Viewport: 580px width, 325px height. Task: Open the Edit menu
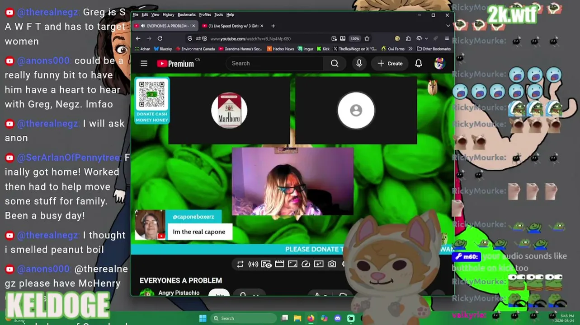(145, 14)
